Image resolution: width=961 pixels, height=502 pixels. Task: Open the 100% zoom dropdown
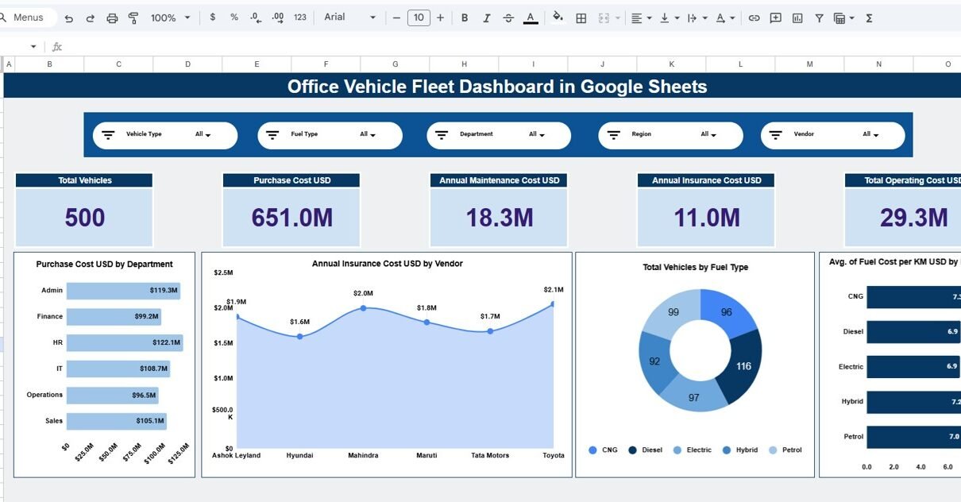point(171,17)
